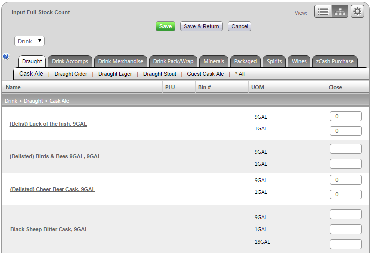
Task: Show Guest Cask Ale subcategory
Action: tap(205, 74)
